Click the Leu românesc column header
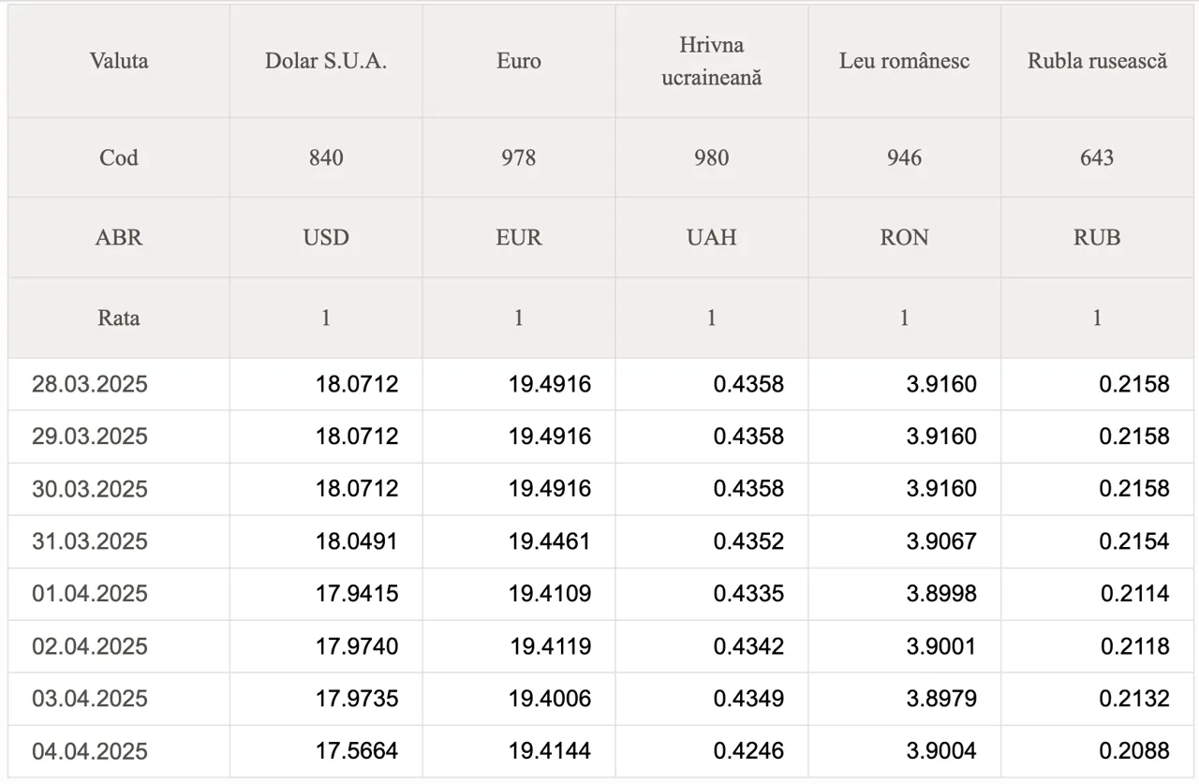The image size is (1199, 784). 905,61
